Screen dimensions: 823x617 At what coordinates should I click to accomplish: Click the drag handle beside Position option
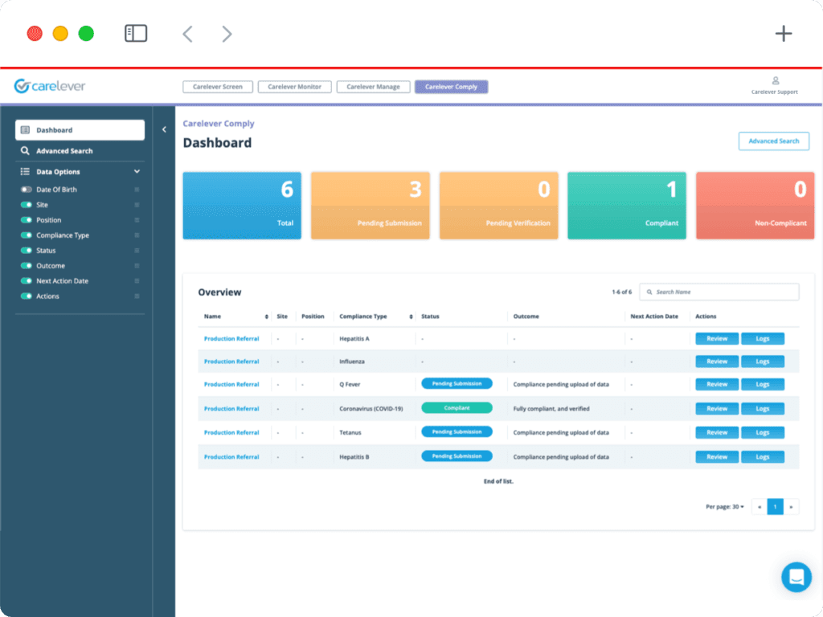[x=137, y=220]
